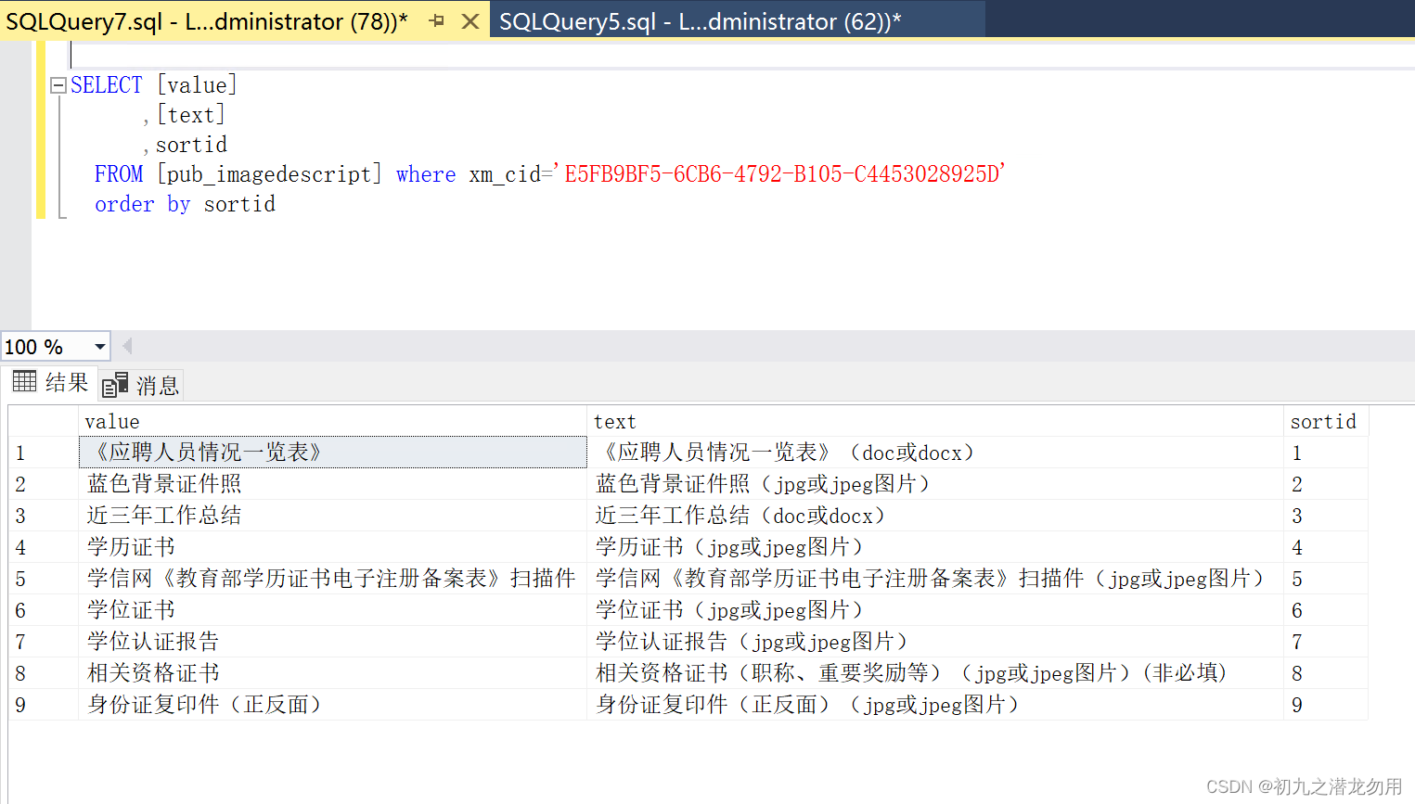This screenshot has width=1415, height=804.
Task: Collapse the SELECT statement outline
Action: [58, 85]
